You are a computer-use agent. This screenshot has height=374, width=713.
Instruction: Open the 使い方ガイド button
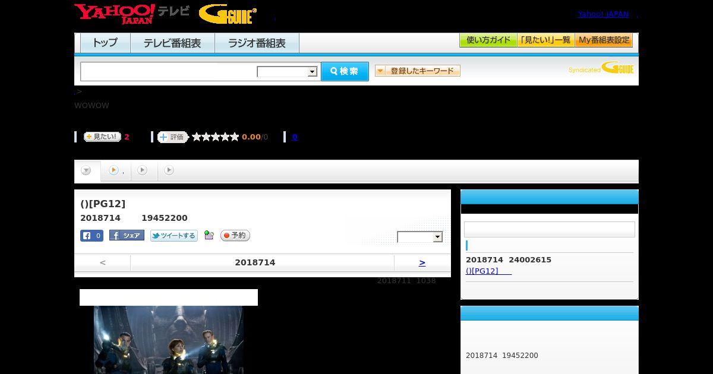click(x=488, y=40)
